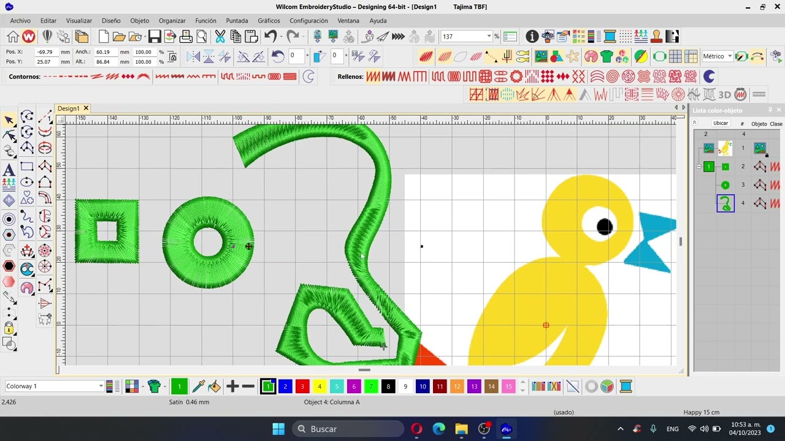Viewport: 785px width, 441px height.
Task: Toggle the green color block 1 in object list
Action: click(709, 167)
